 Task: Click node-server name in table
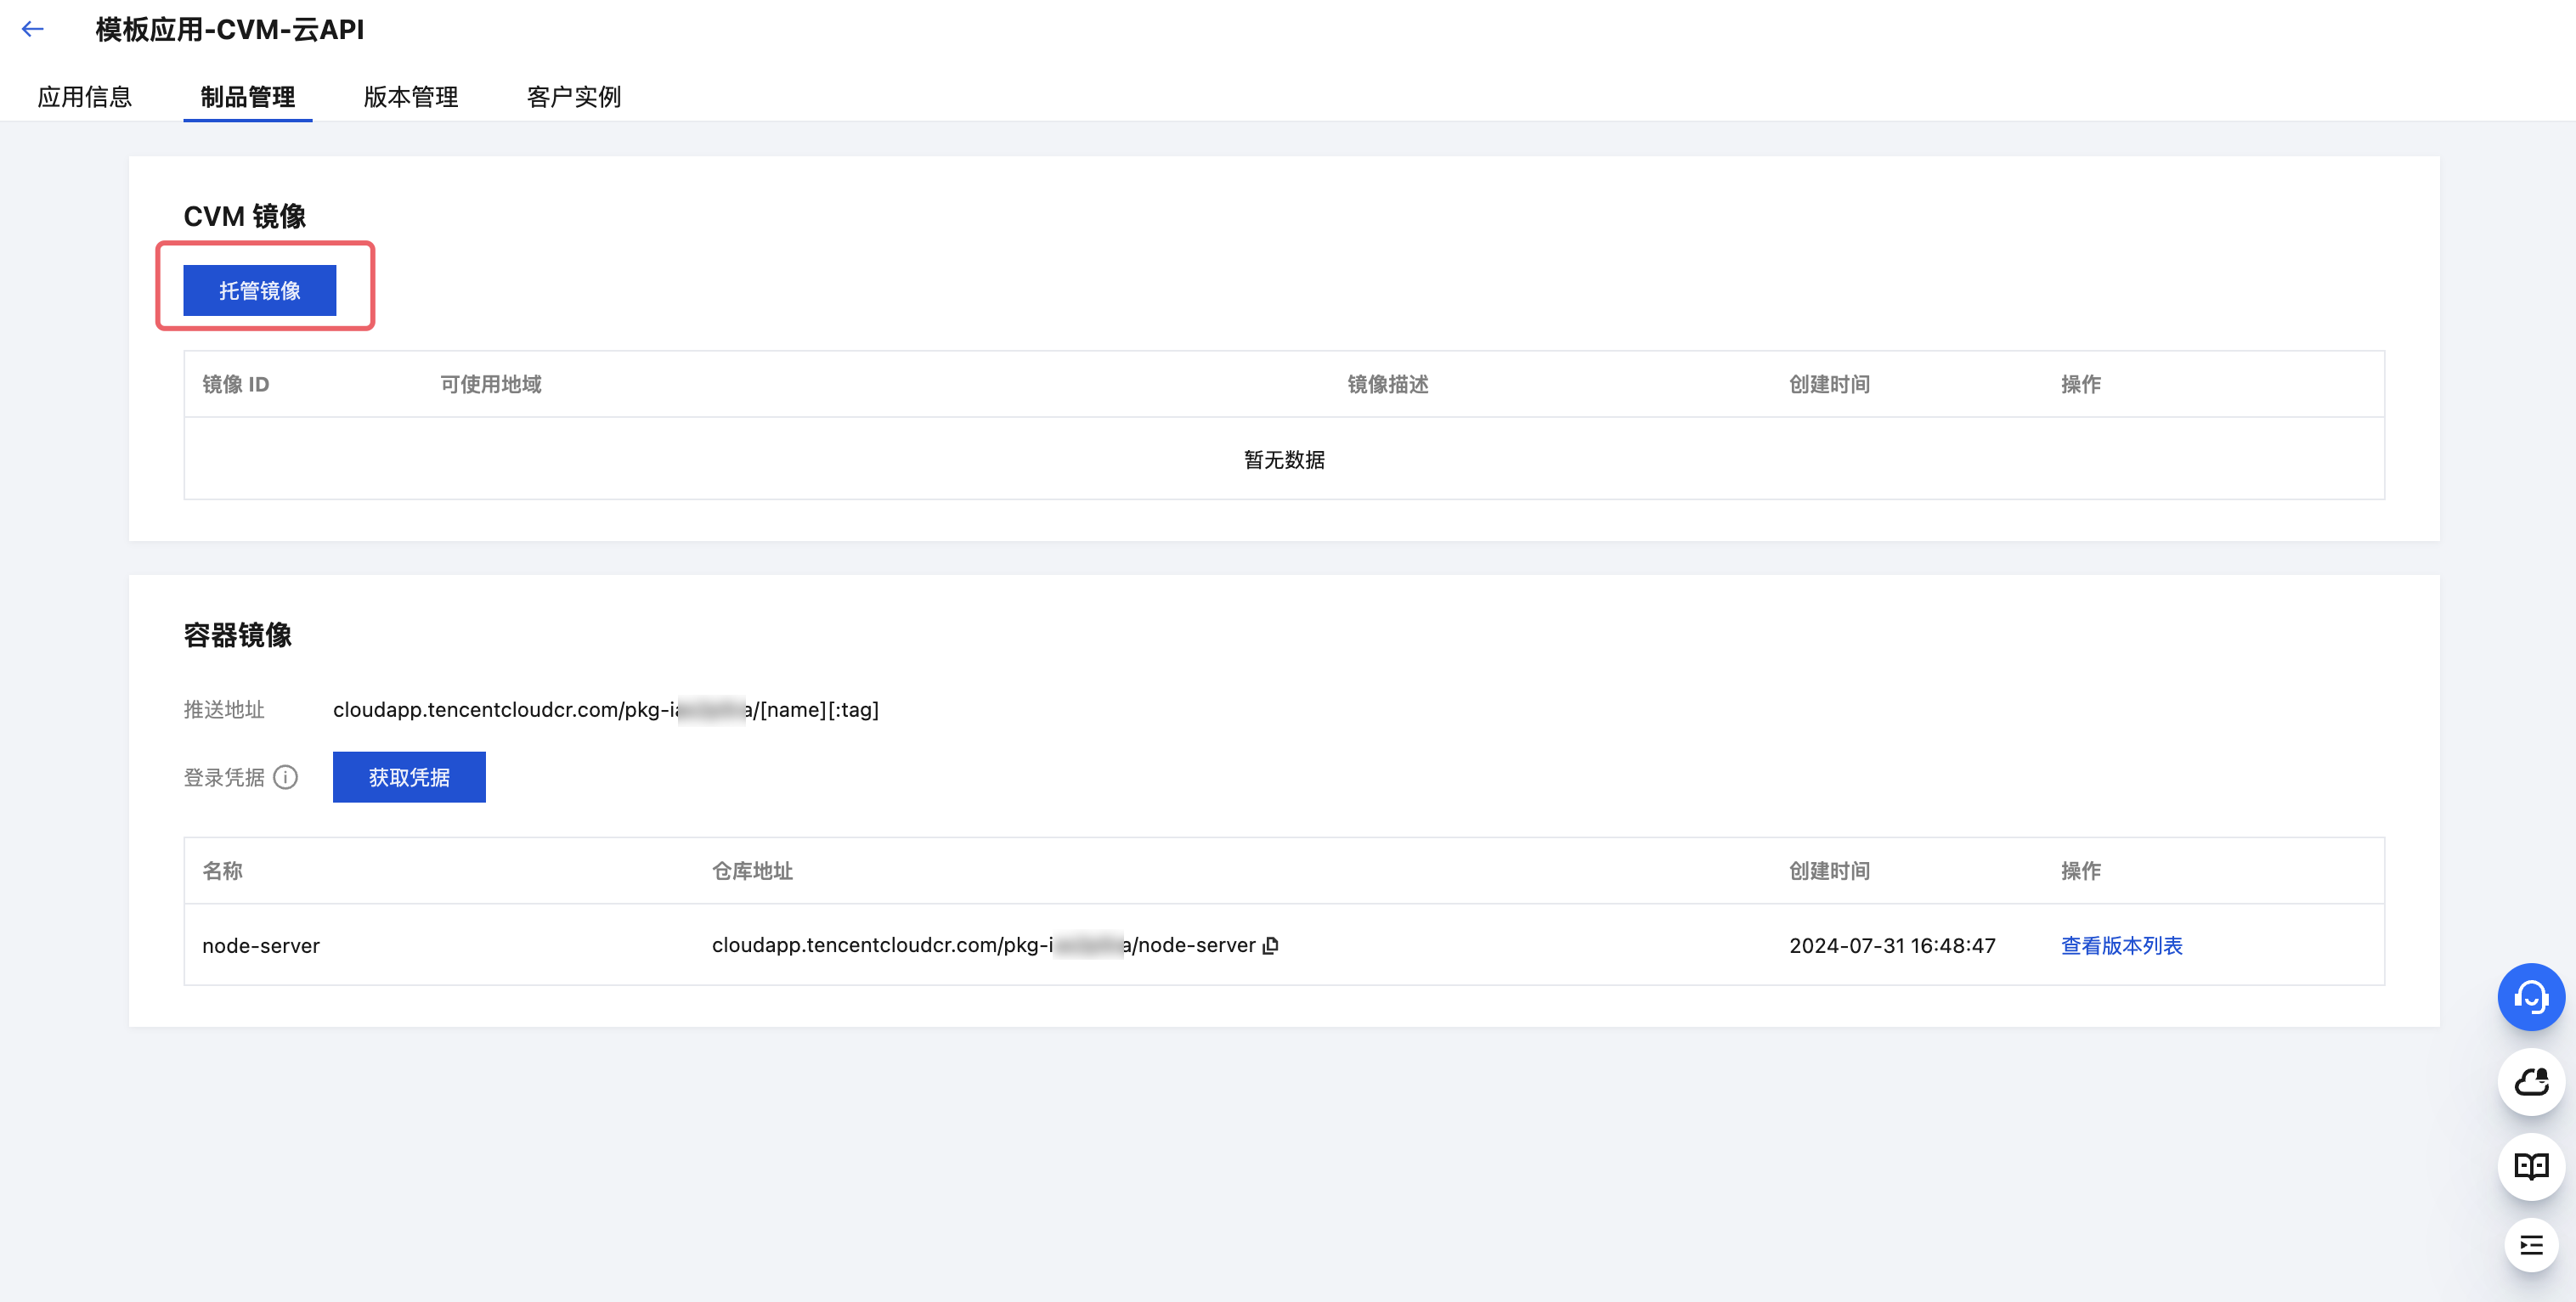click(x=261, y=945)
